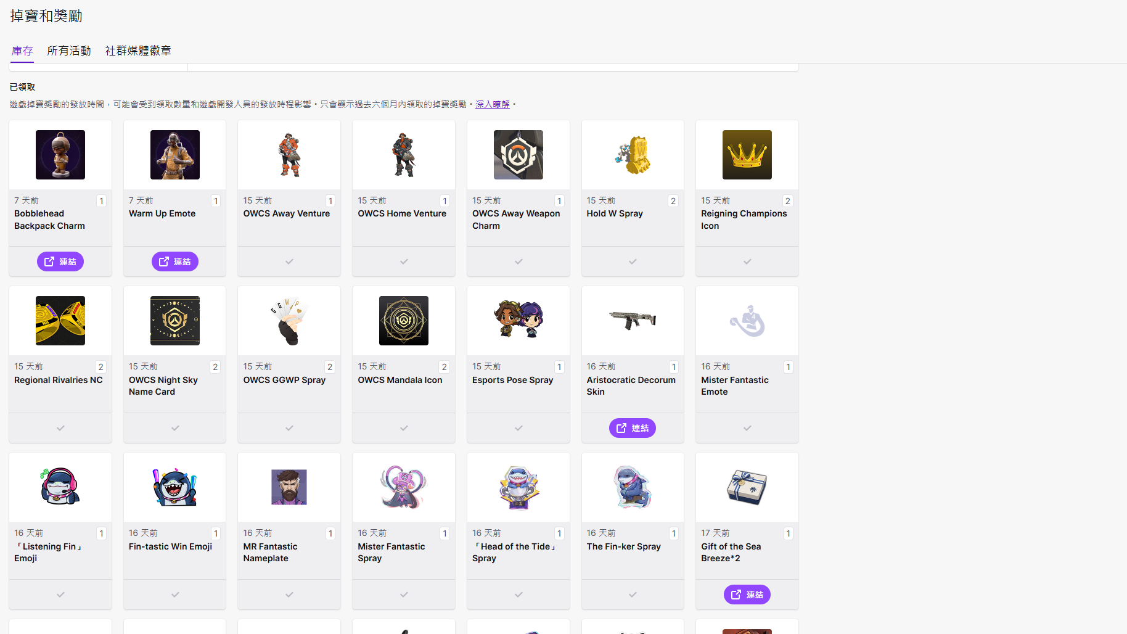Follow the 深入瞭解 learn more link
Viewport: 1127px width, 634px height.
tap(492, 104)
